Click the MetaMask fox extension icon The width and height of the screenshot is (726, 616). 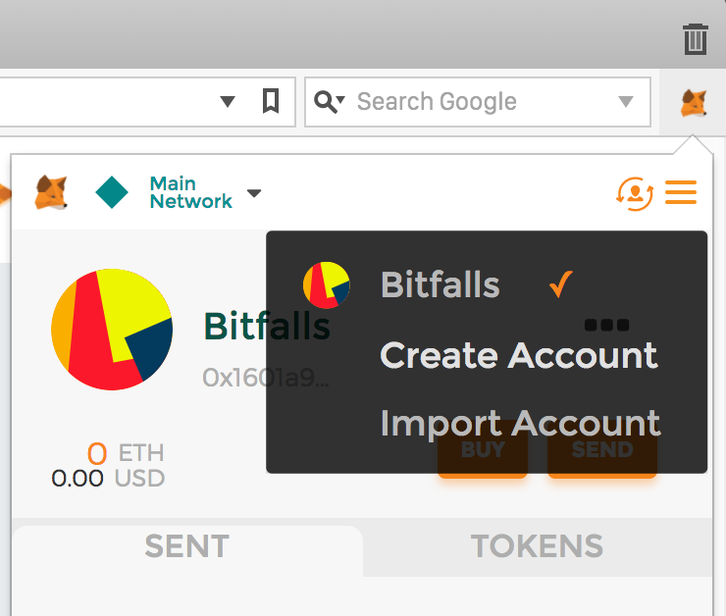click(694, 101)
